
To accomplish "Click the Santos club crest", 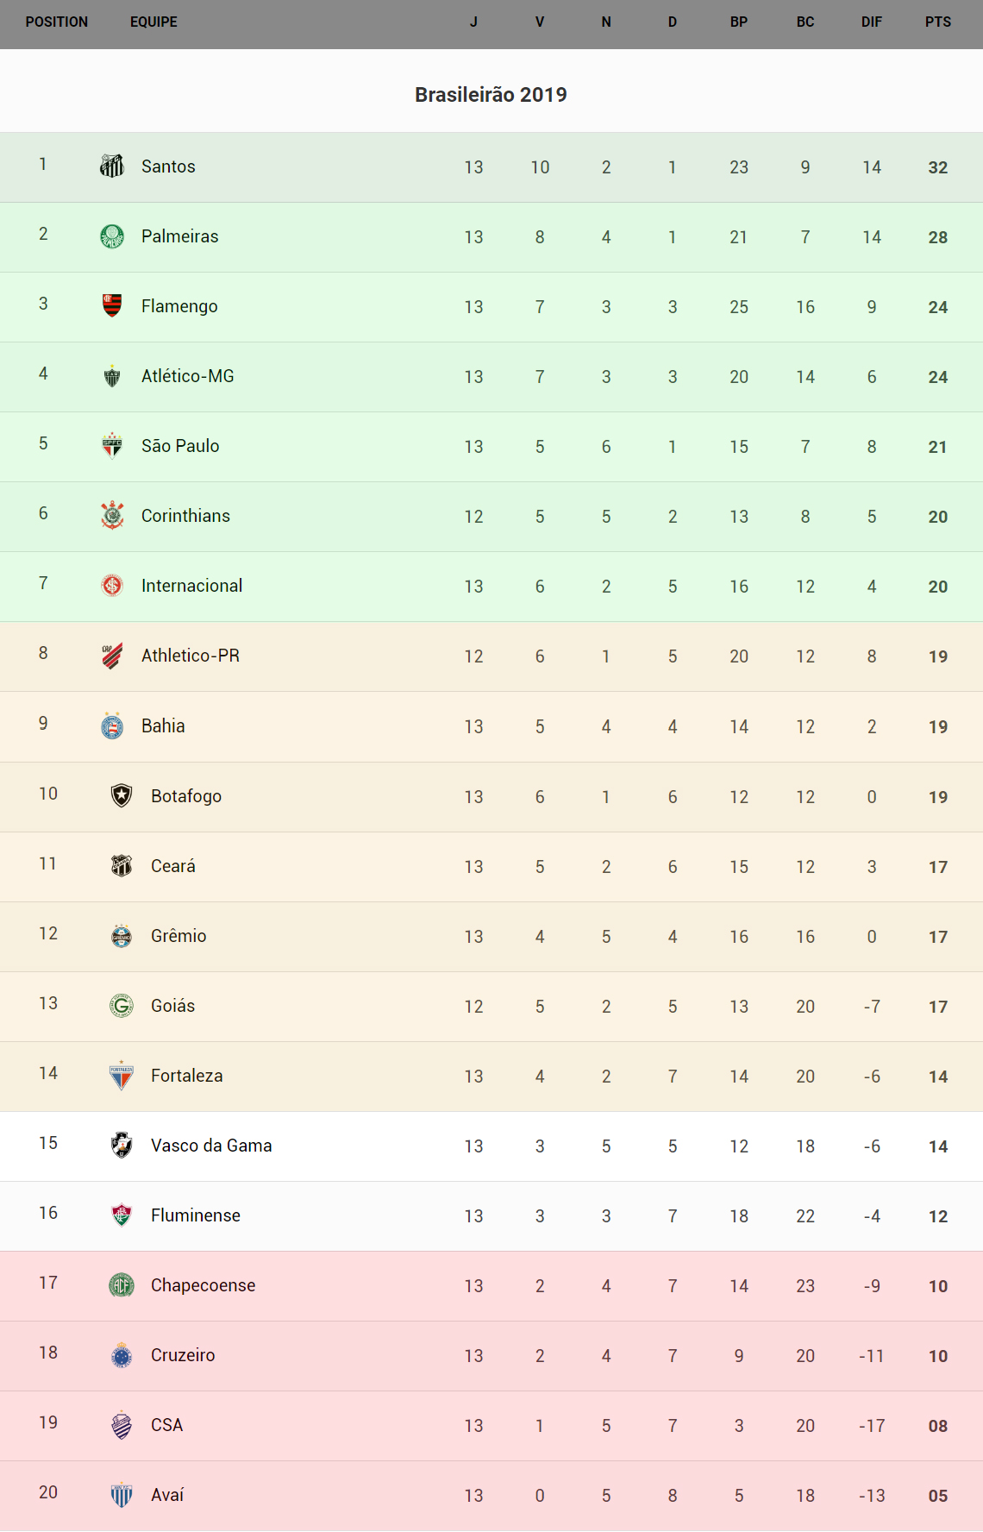I will click(x=112, y=166).
